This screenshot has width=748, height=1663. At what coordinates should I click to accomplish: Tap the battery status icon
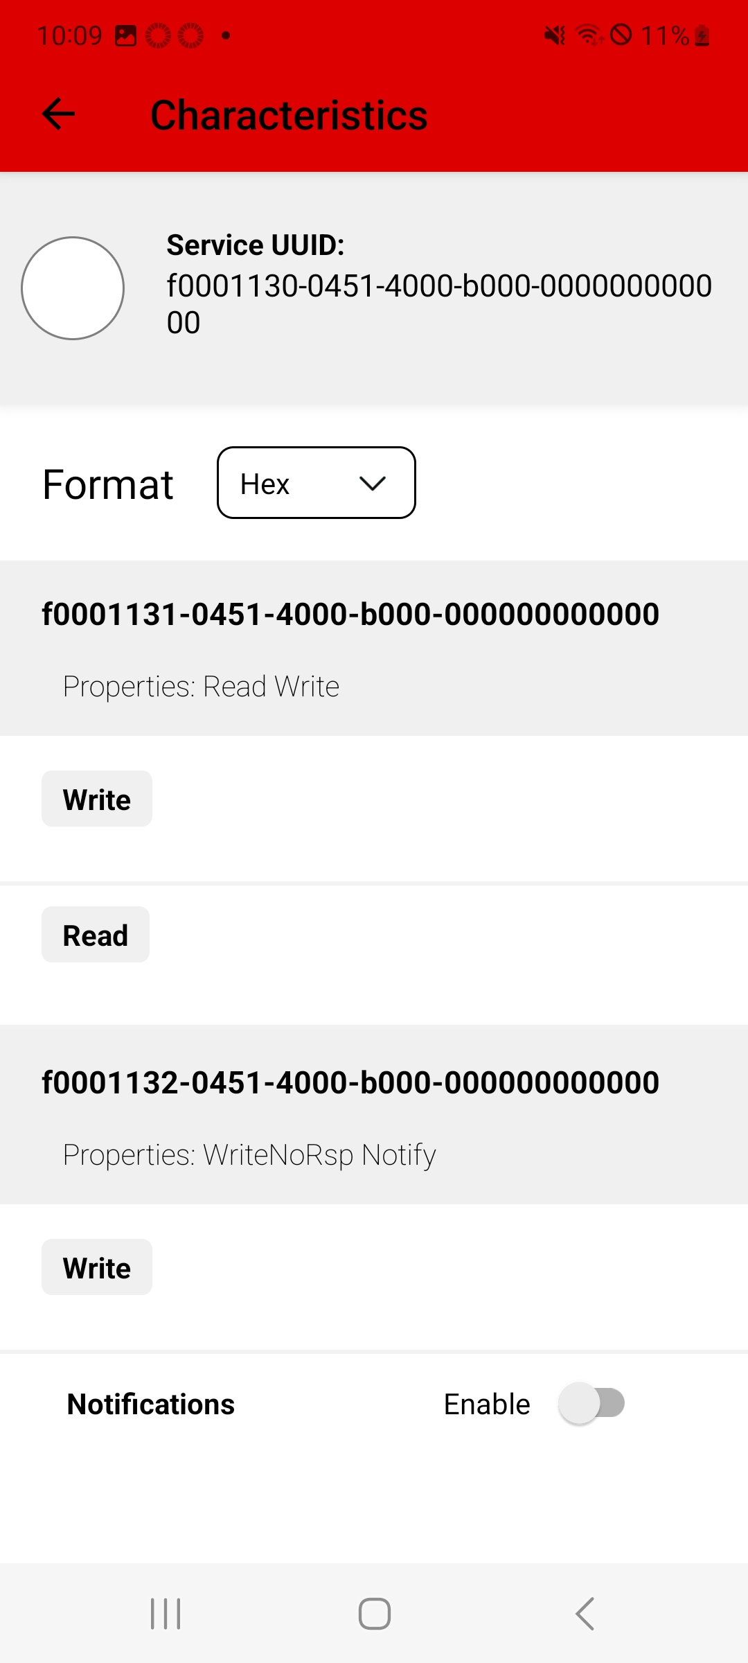pyautogui.click(x=702, y=35)
